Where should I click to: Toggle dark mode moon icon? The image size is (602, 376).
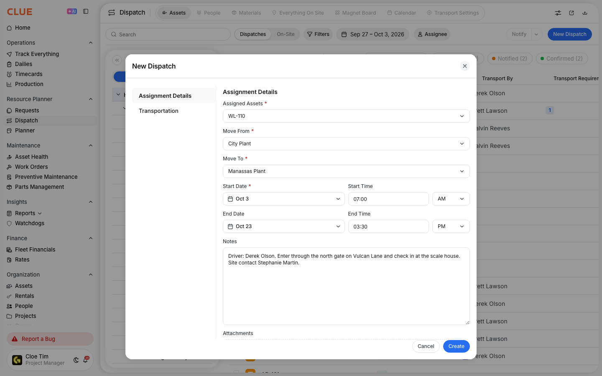click(x=76, y=360)
